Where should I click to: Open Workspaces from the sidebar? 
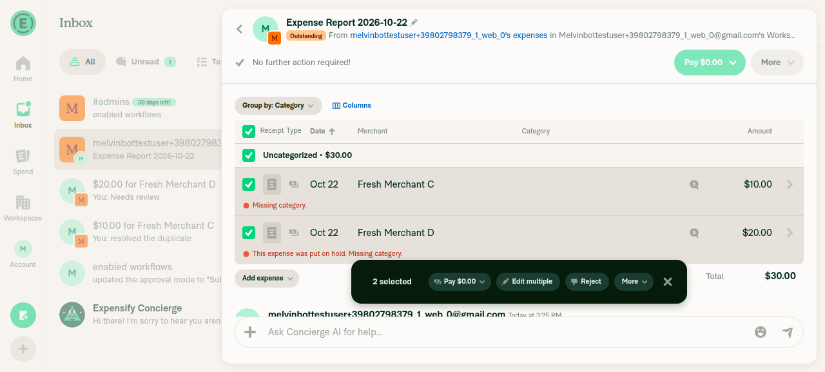23,208
